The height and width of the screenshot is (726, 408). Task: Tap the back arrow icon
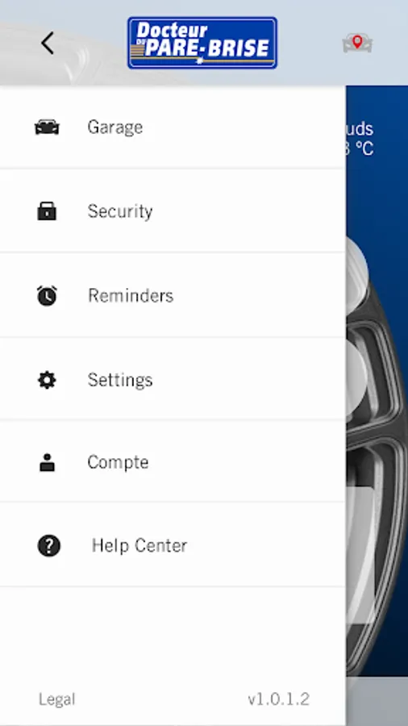click(x=48, y=43)
